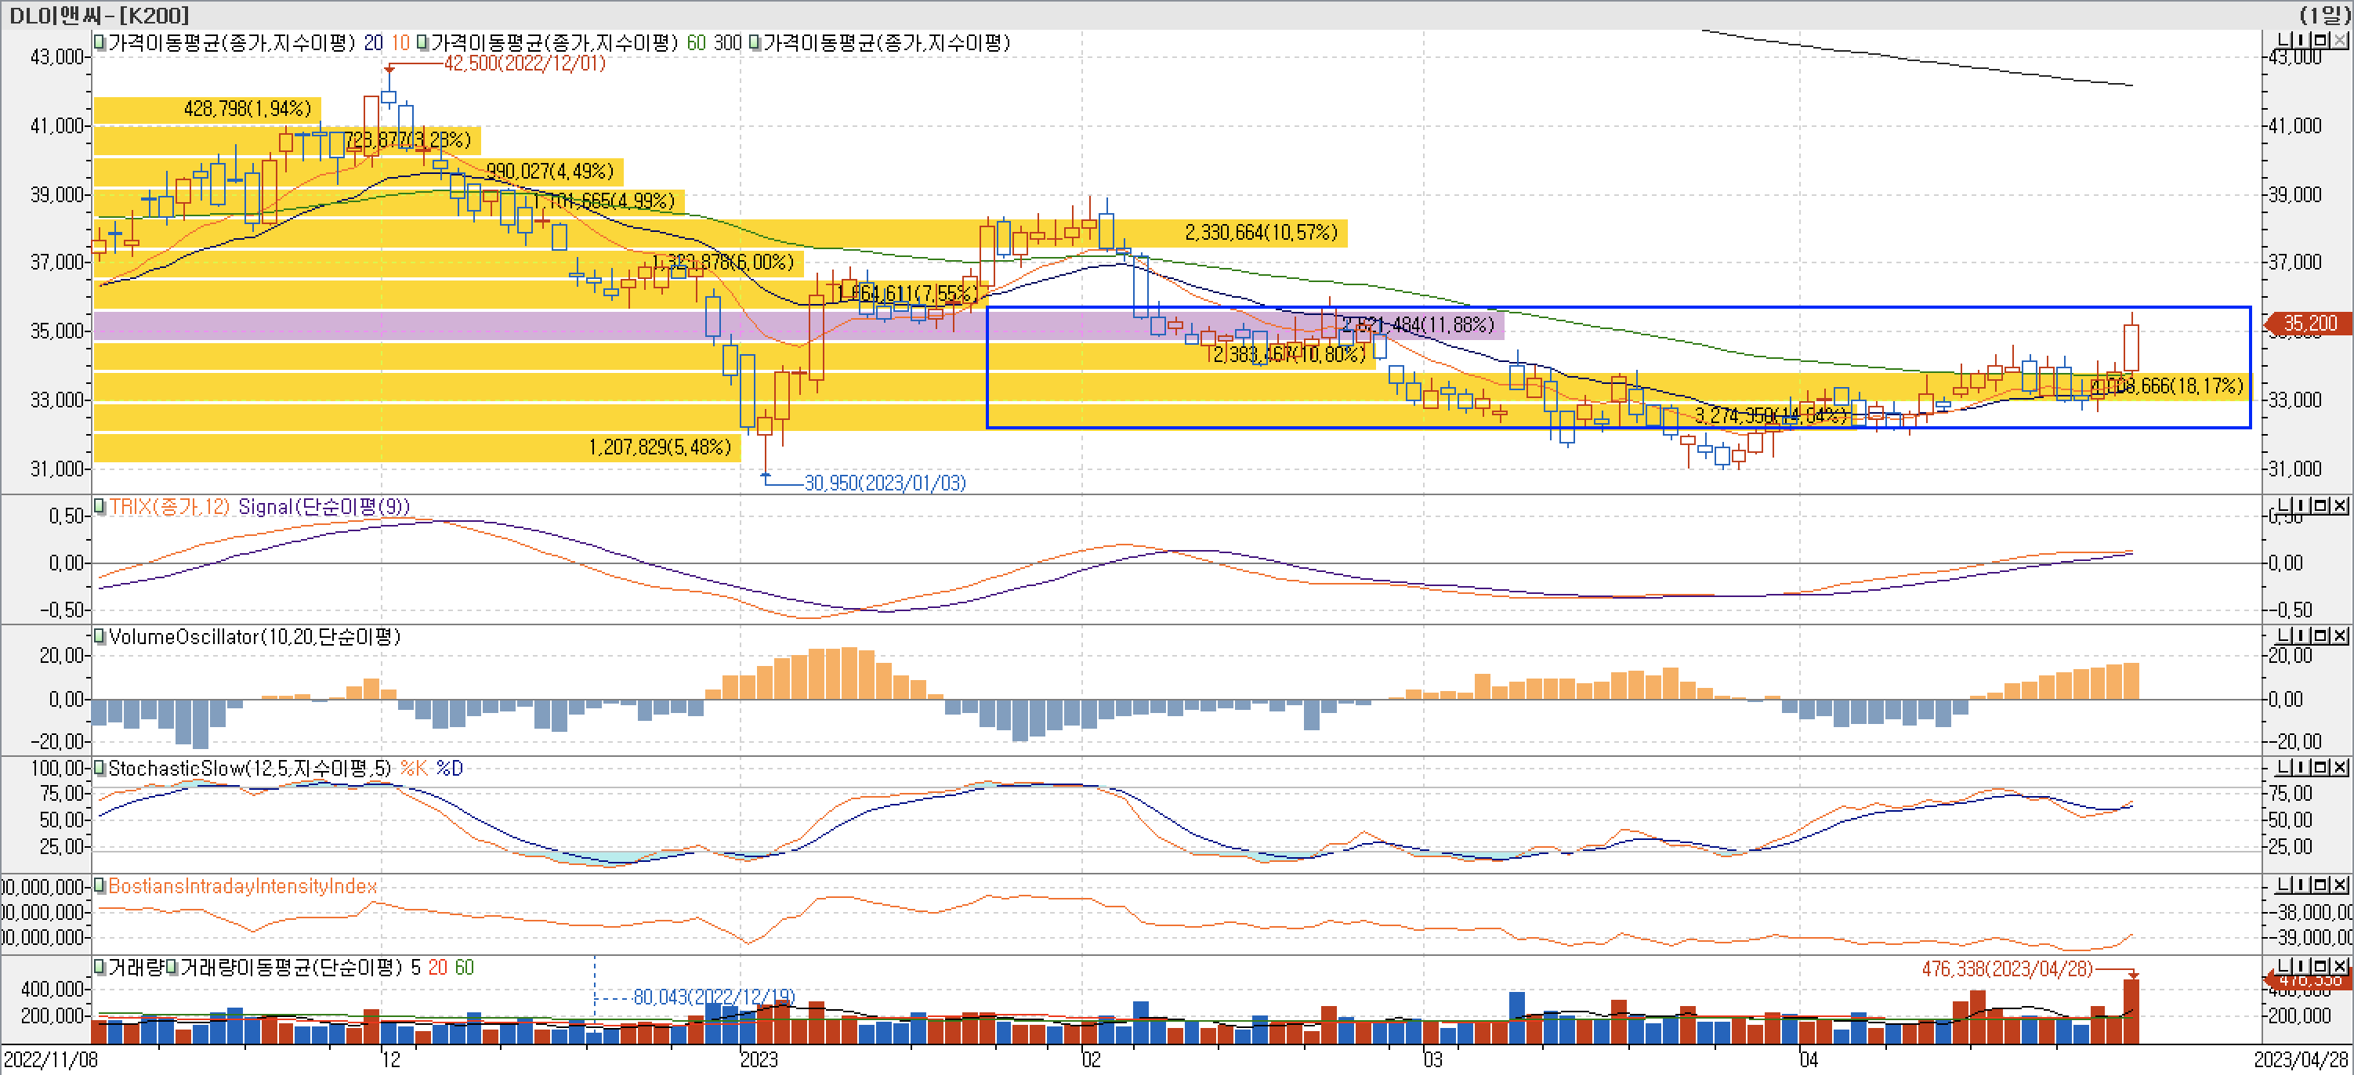Maximize the price chart pane
Image resolution: width=2354 pixels, height=1075 pixels.
[x=2321, y=40]
